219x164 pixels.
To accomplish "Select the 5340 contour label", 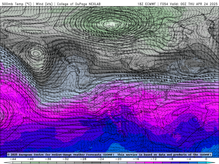I will 114,42.
